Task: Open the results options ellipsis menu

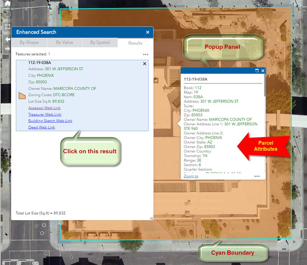Action: click(x=146, y=55)
